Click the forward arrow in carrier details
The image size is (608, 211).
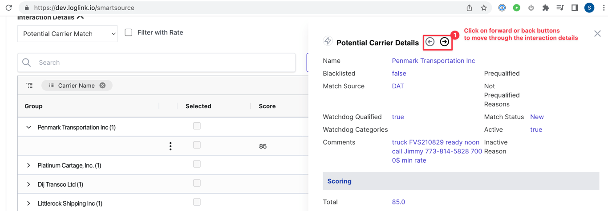444,42
